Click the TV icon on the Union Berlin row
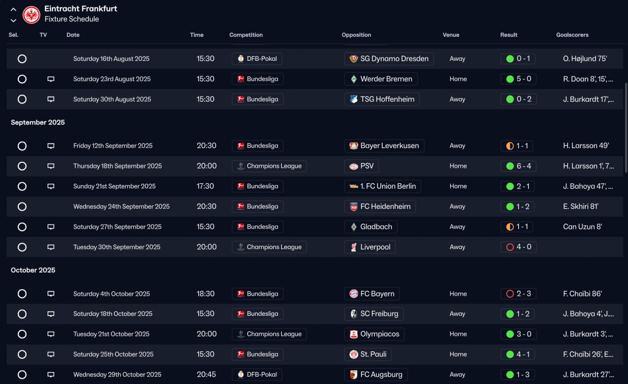 point(51,186)
